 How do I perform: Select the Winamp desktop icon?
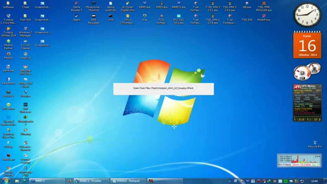coord(25,132)
